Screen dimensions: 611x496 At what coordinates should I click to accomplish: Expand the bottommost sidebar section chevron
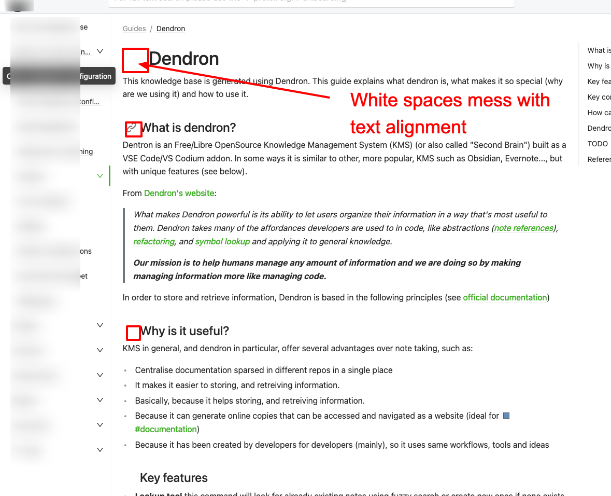[x=100, y=449]
